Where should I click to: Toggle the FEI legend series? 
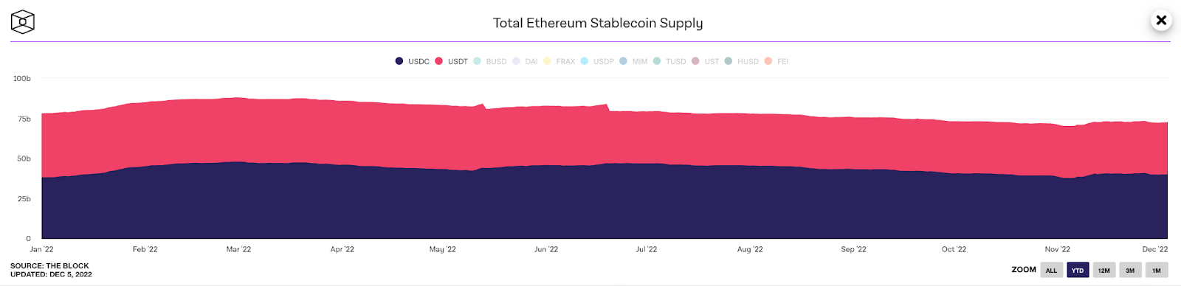tap(777, 61)
